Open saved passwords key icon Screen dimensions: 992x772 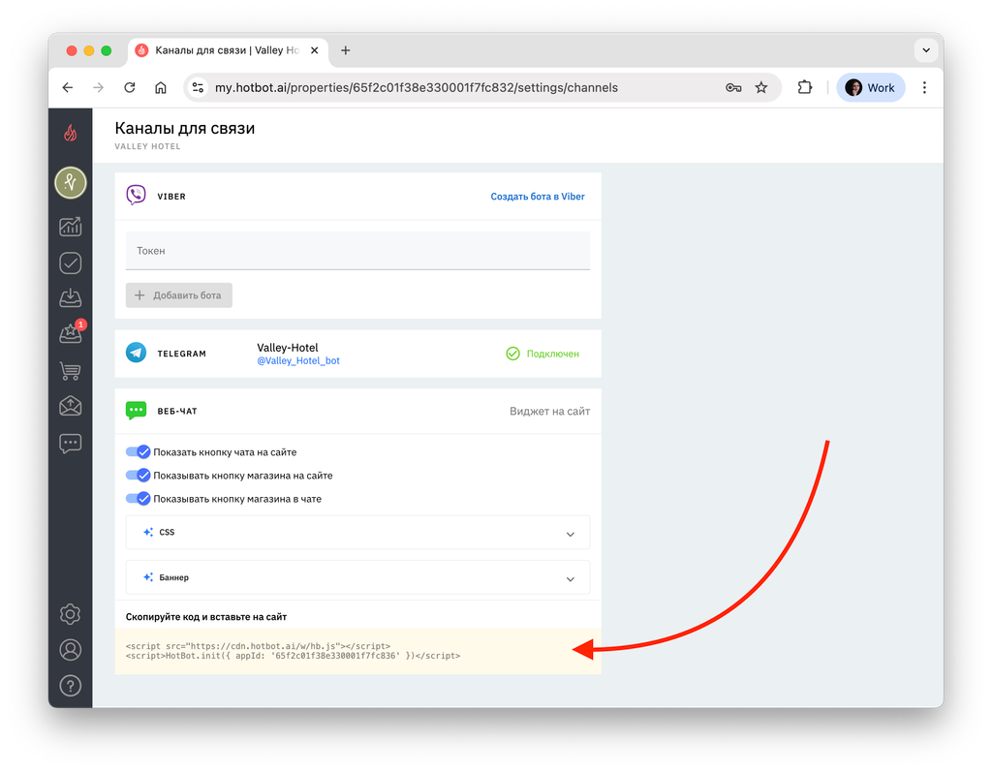(733, 87)
